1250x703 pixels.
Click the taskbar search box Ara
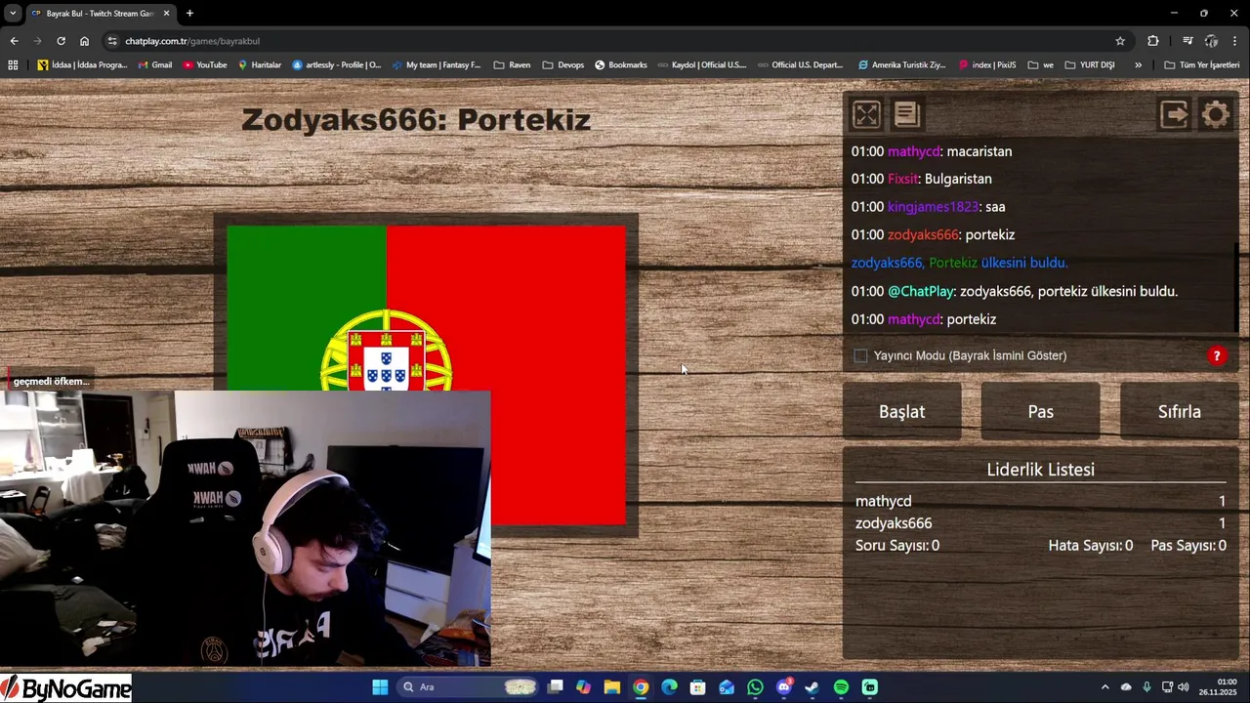469,687
